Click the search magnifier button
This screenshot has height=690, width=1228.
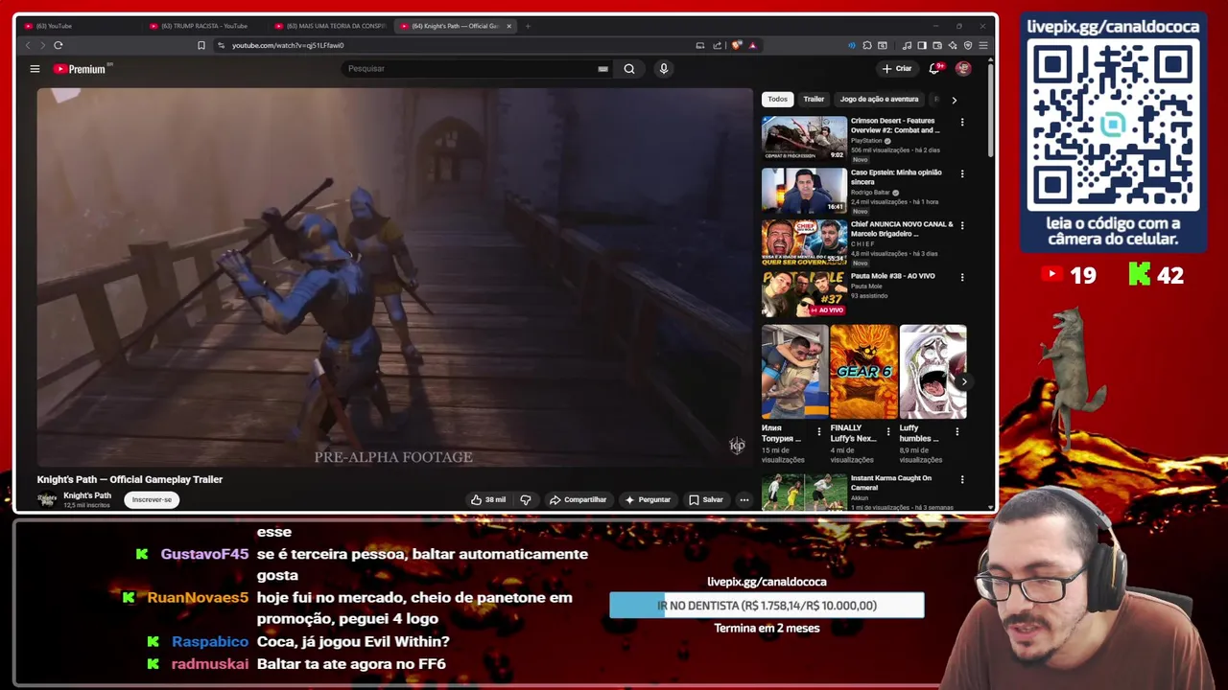[629, 69]
